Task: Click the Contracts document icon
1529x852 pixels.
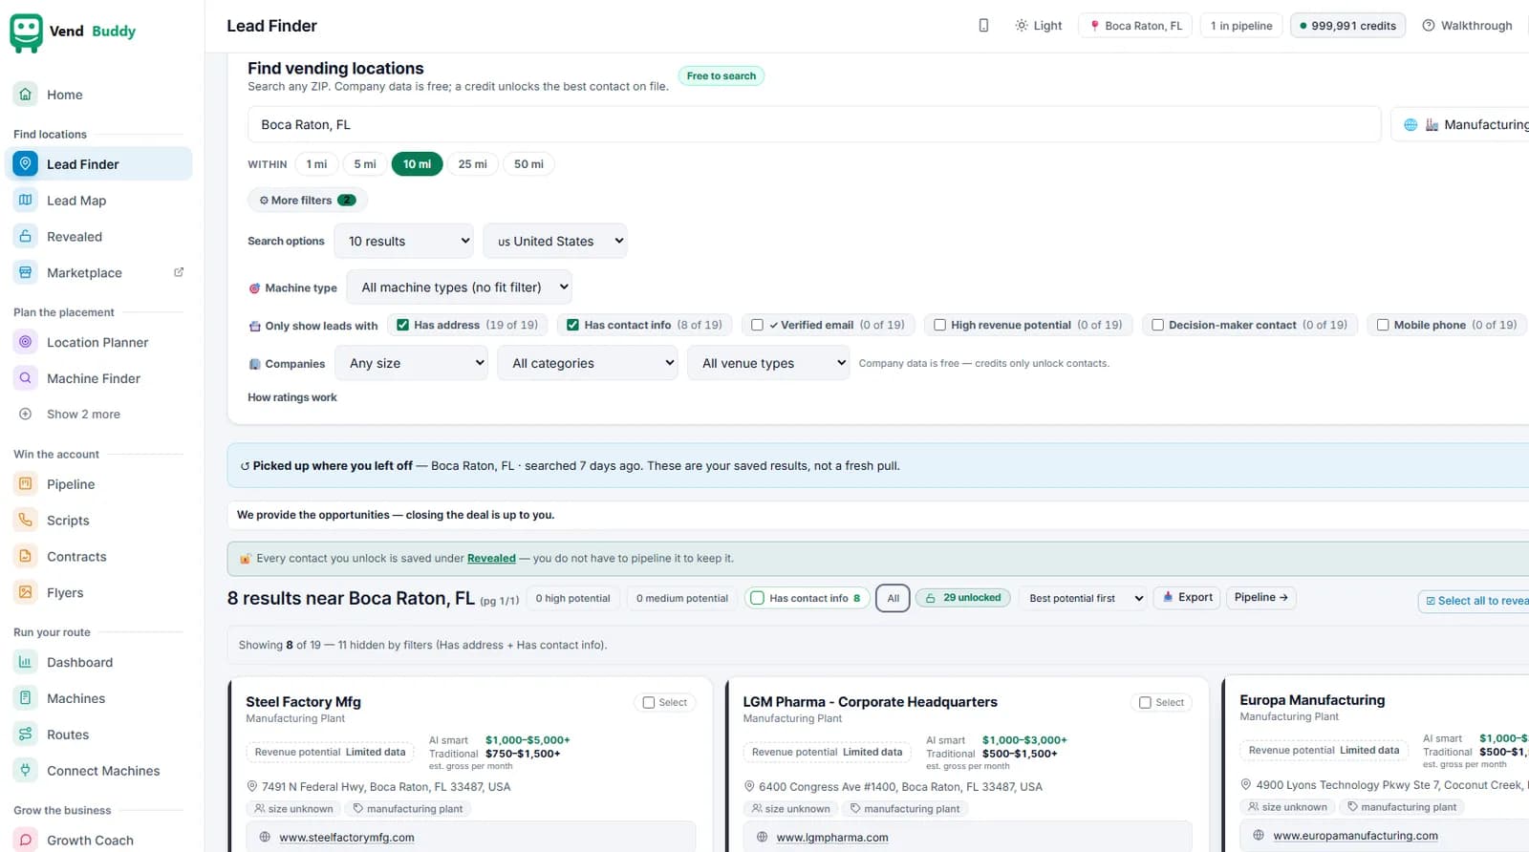Action: (26, 556)
